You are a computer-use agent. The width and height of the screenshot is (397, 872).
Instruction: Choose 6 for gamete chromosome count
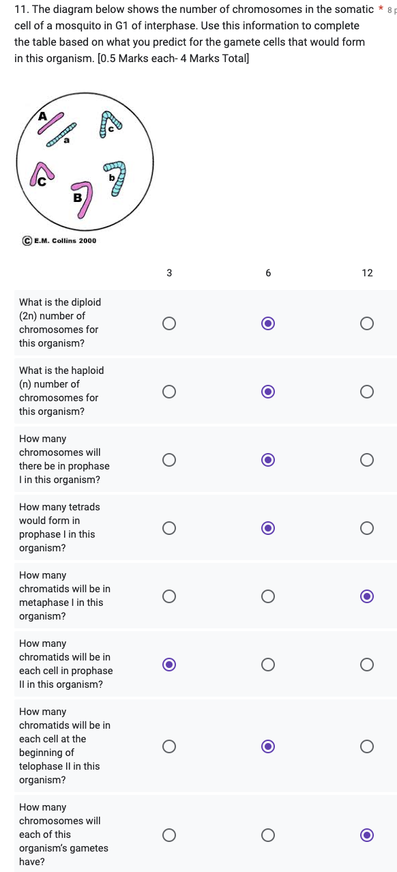point(268,834)
